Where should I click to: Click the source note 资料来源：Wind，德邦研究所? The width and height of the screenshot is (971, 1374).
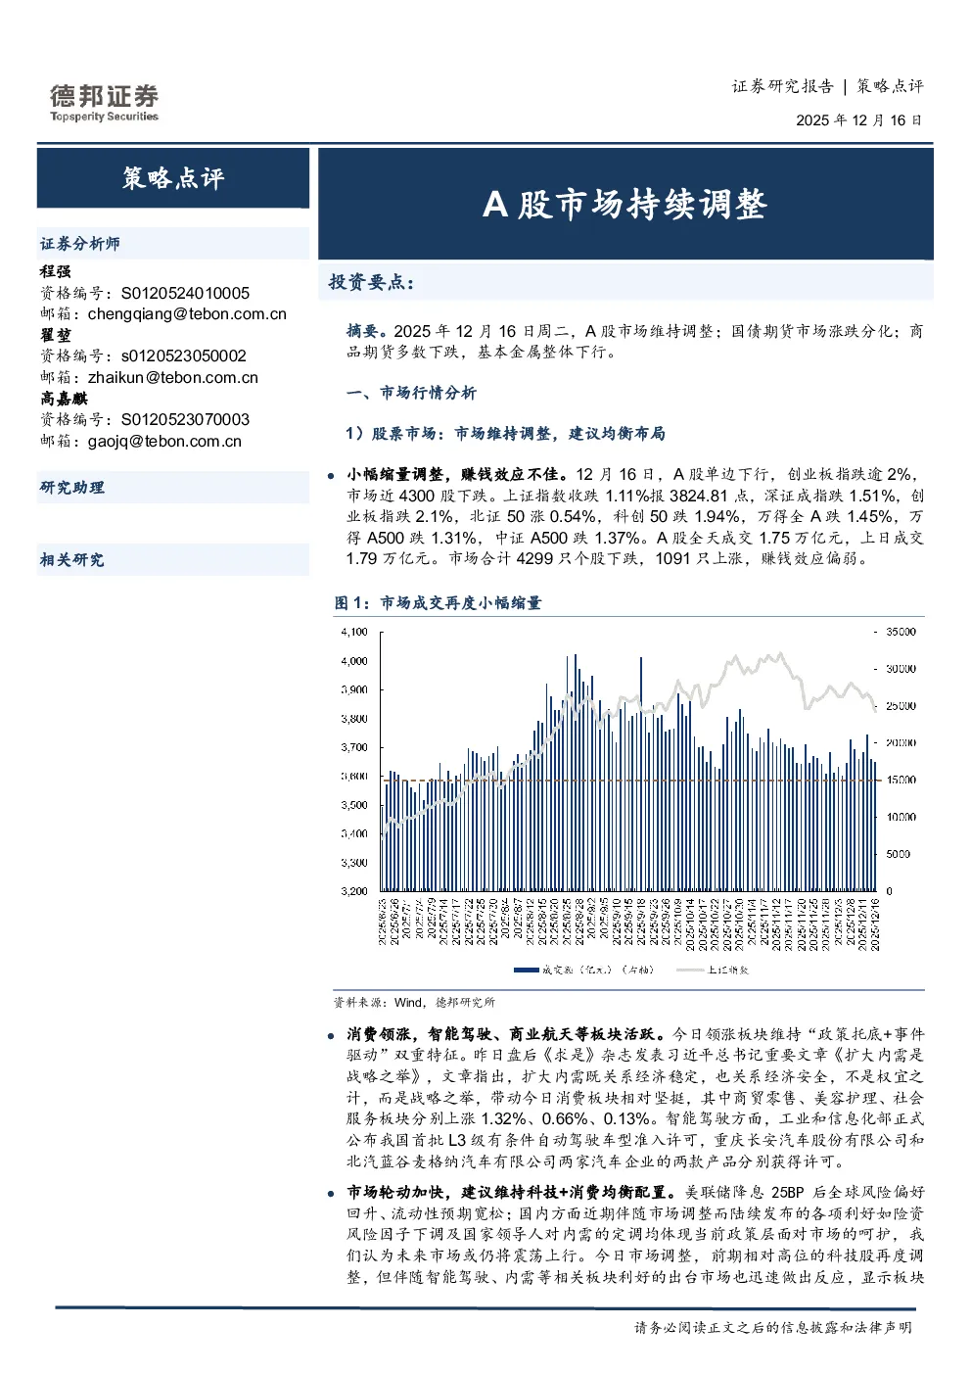414,1003
